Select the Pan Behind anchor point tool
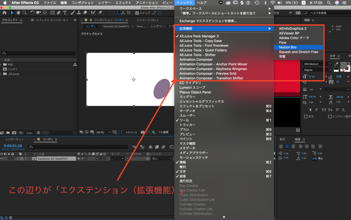The height and width of the screenshot is (220, 351). [44, 13]
